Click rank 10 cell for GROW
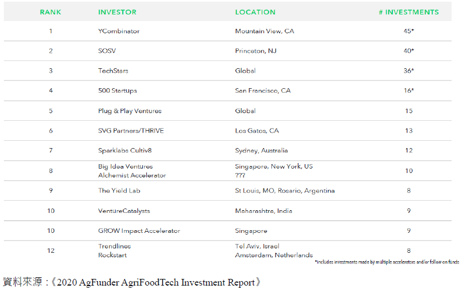 tap(51, 231)
